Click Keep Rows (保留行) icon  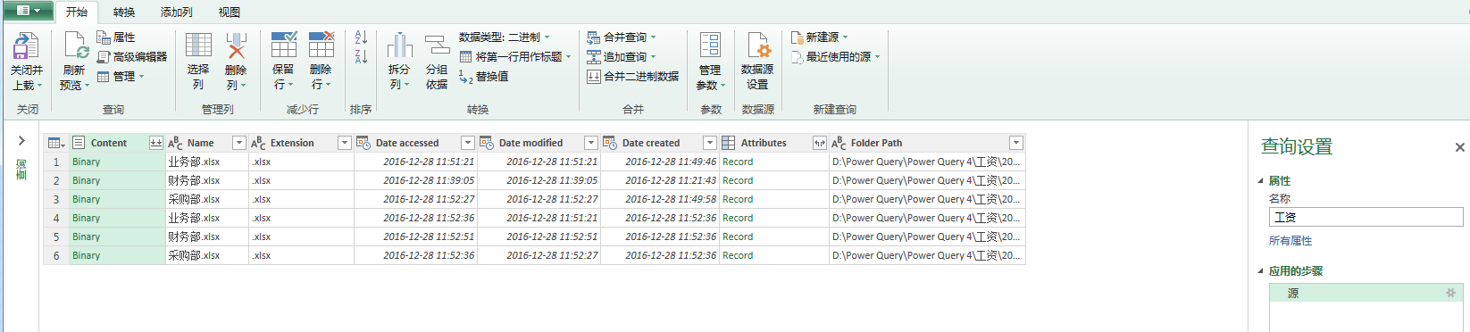click(x=284, y=45)
